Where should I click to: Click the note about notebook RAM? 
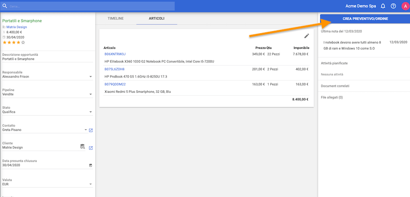click(x=352, y=45)
